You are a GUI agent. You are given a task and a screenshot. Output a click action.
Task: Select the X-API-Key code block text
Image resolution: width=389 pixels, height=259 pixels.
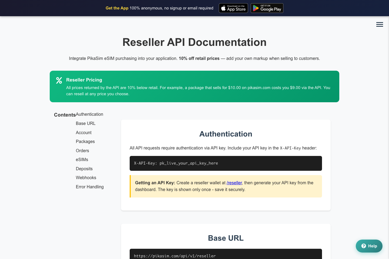(x=176, y=163)
